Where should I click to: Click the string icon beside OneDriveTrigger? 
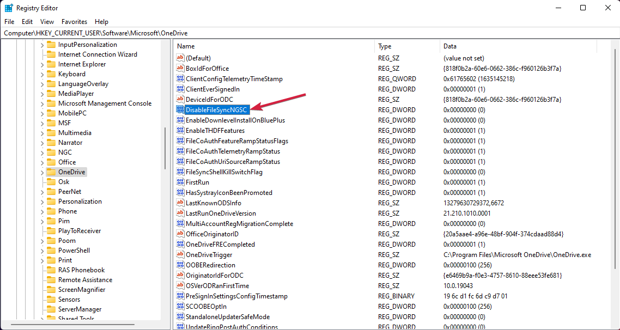(x=180, y=254)
